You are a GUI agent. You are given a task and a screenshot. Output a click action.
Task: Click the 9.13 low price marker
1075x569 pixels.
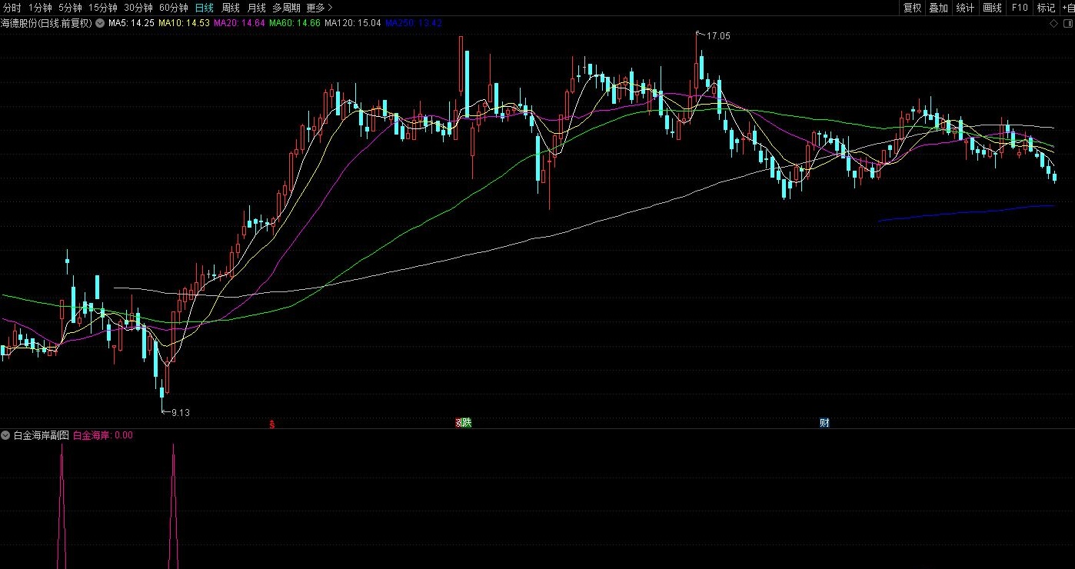pos(179,413)
